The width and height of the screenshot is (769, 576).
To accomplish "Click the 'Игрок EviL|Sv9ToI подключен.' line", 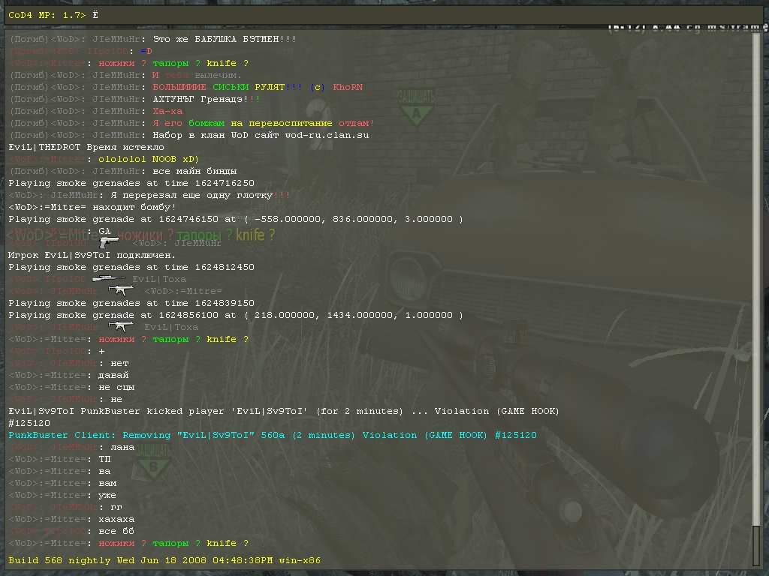I will click(92, 255).
